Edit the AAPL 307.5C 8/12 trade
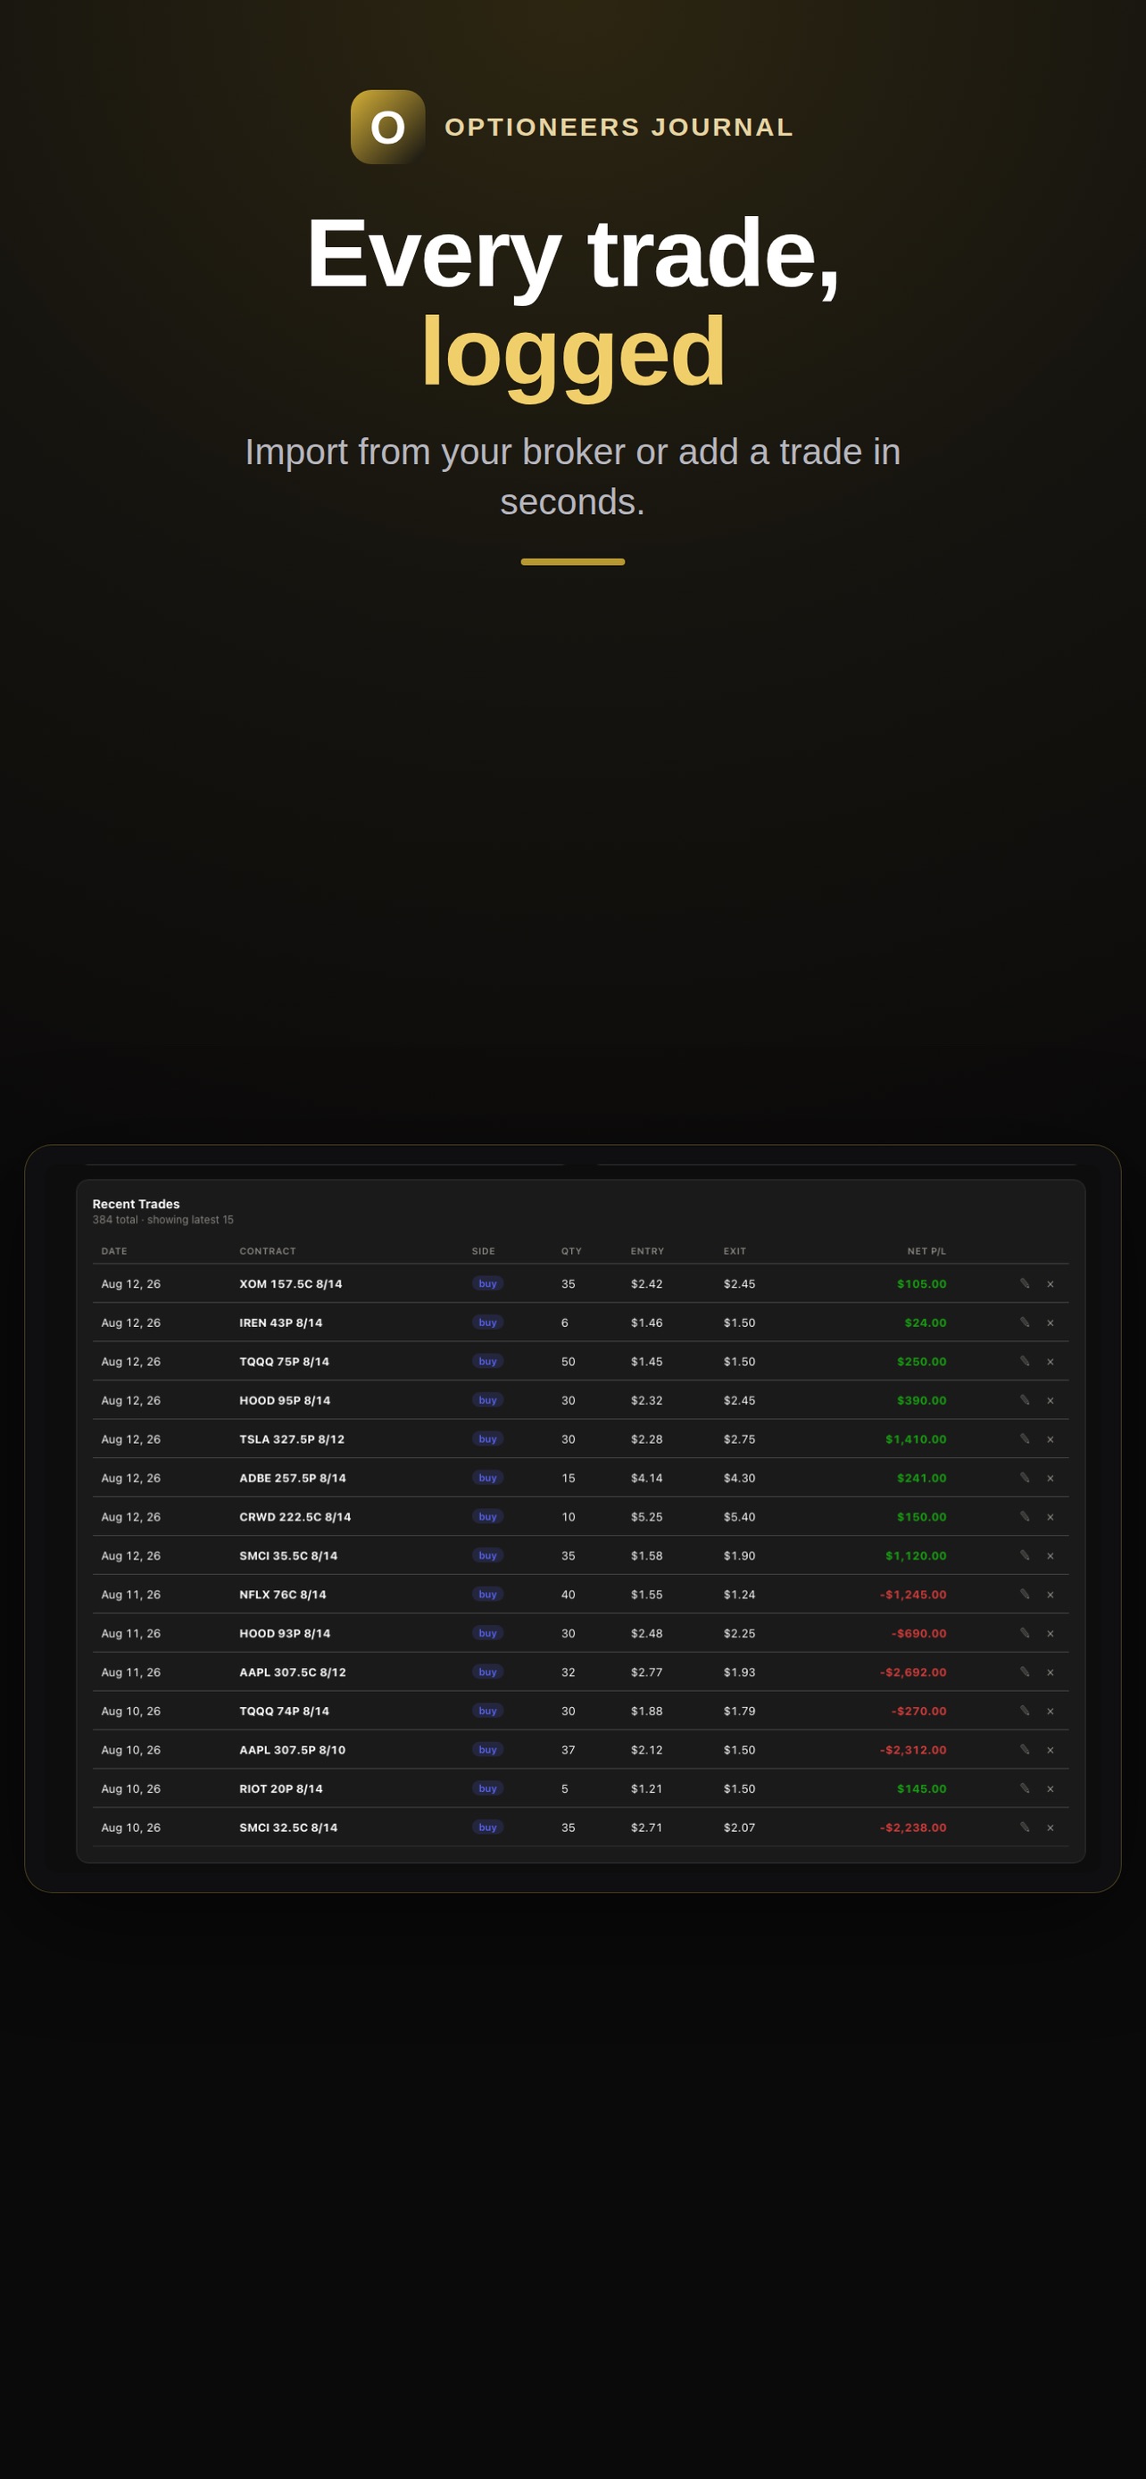Image resolution: width=1146 pixels, height=2479 pixels. [1025, 1672]
